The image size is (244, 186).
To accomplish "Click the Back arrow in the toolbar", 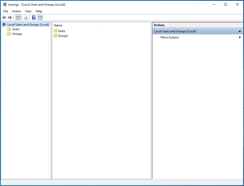I will point(4,17).
